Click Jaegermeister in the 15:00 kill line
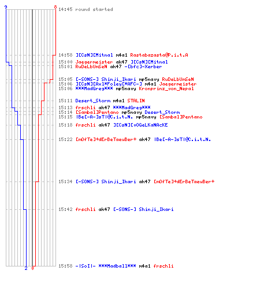 pos(94,62)
